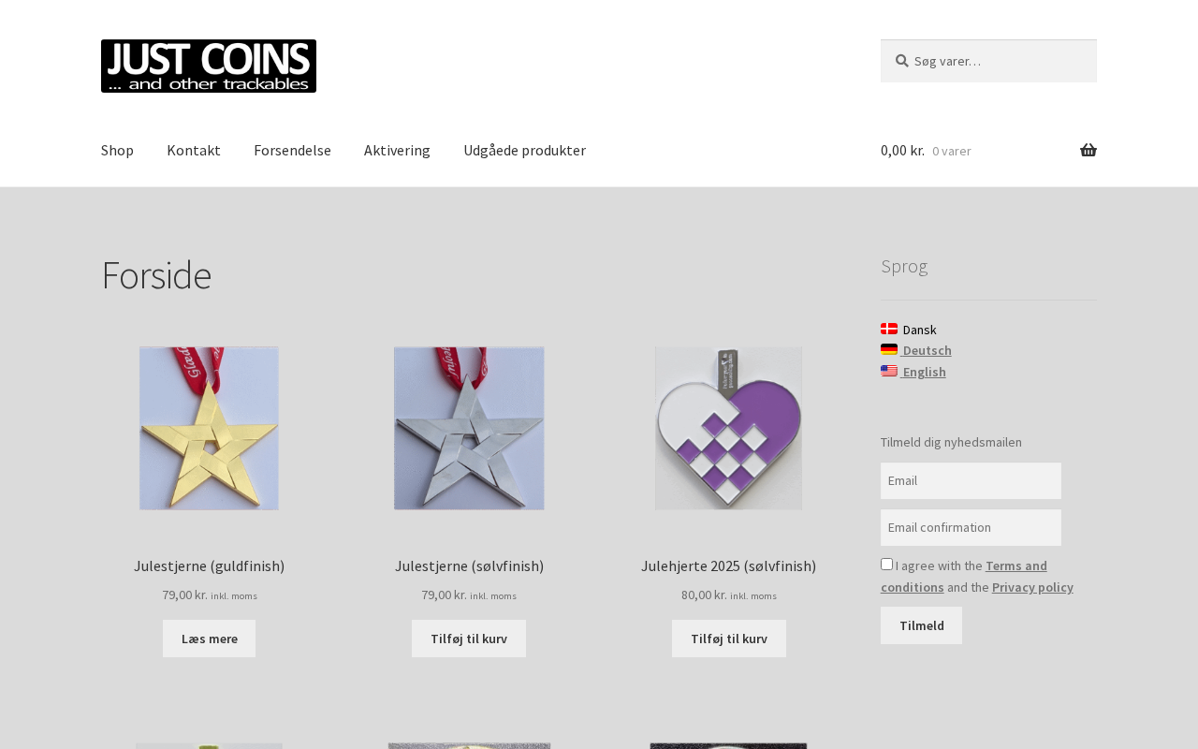
Task: Click the Julehjerte 2025 product image
Action: (x=728, y=428)
